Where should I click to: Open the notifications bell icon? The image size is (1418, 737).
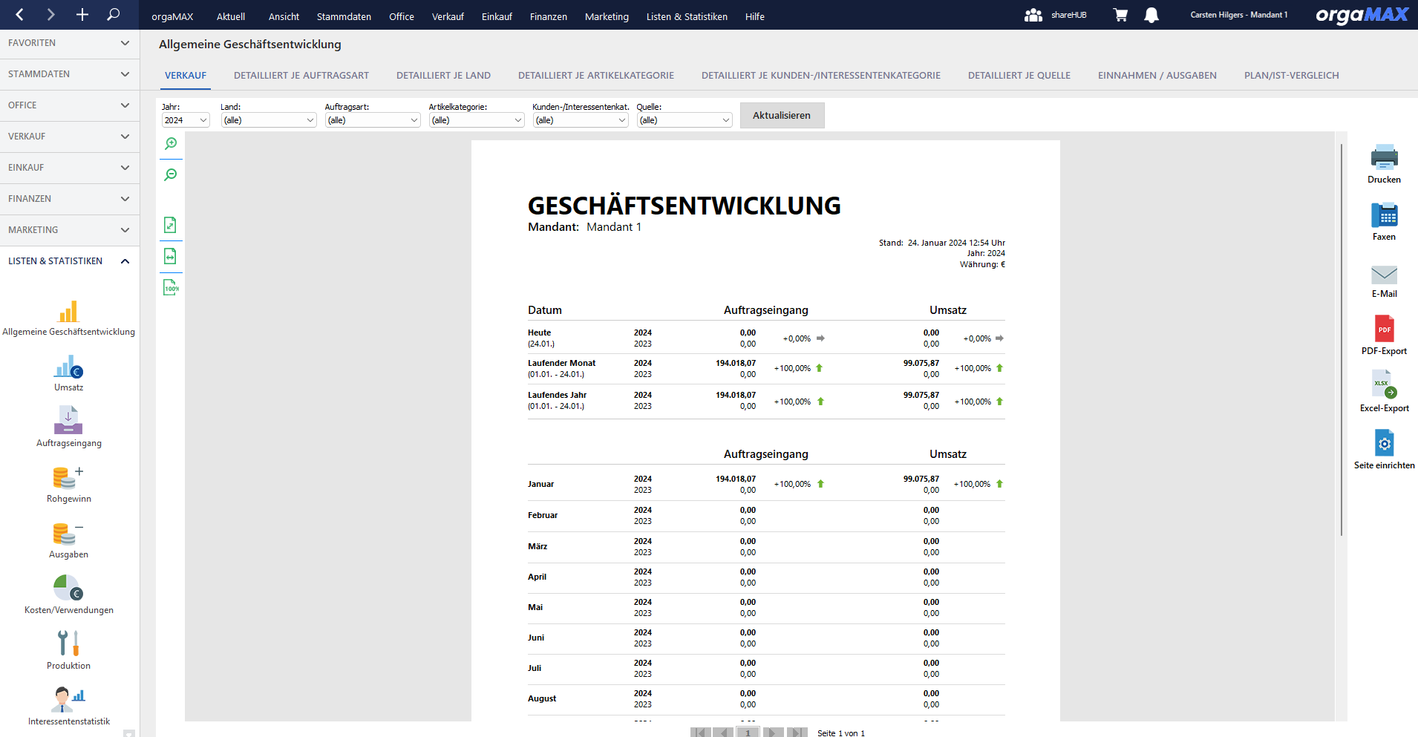pyautogui.click(x=1151, y=16)
